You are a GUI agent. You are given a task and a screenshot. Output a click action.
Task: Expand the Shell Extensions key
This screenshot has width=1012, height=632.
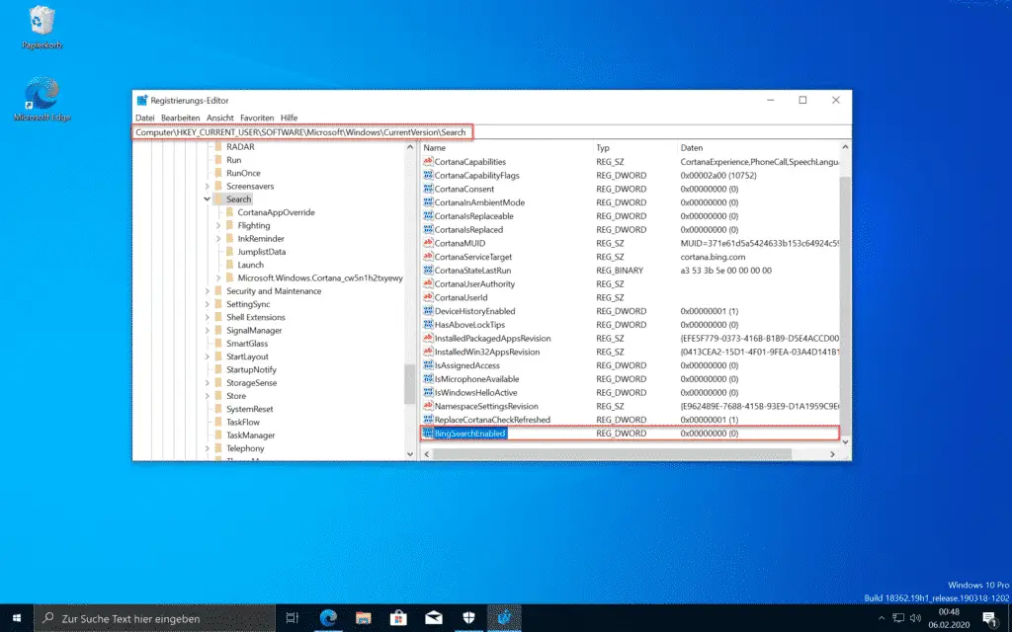tap(208, 317)
